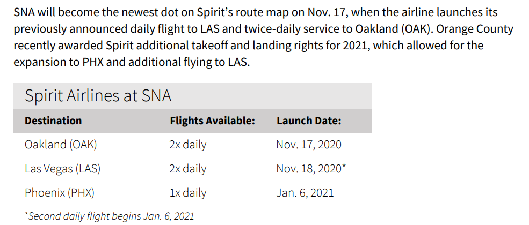Click the 'Spirit Airlines at SNA' table title

pyautogui.click(x=98, y=96)
